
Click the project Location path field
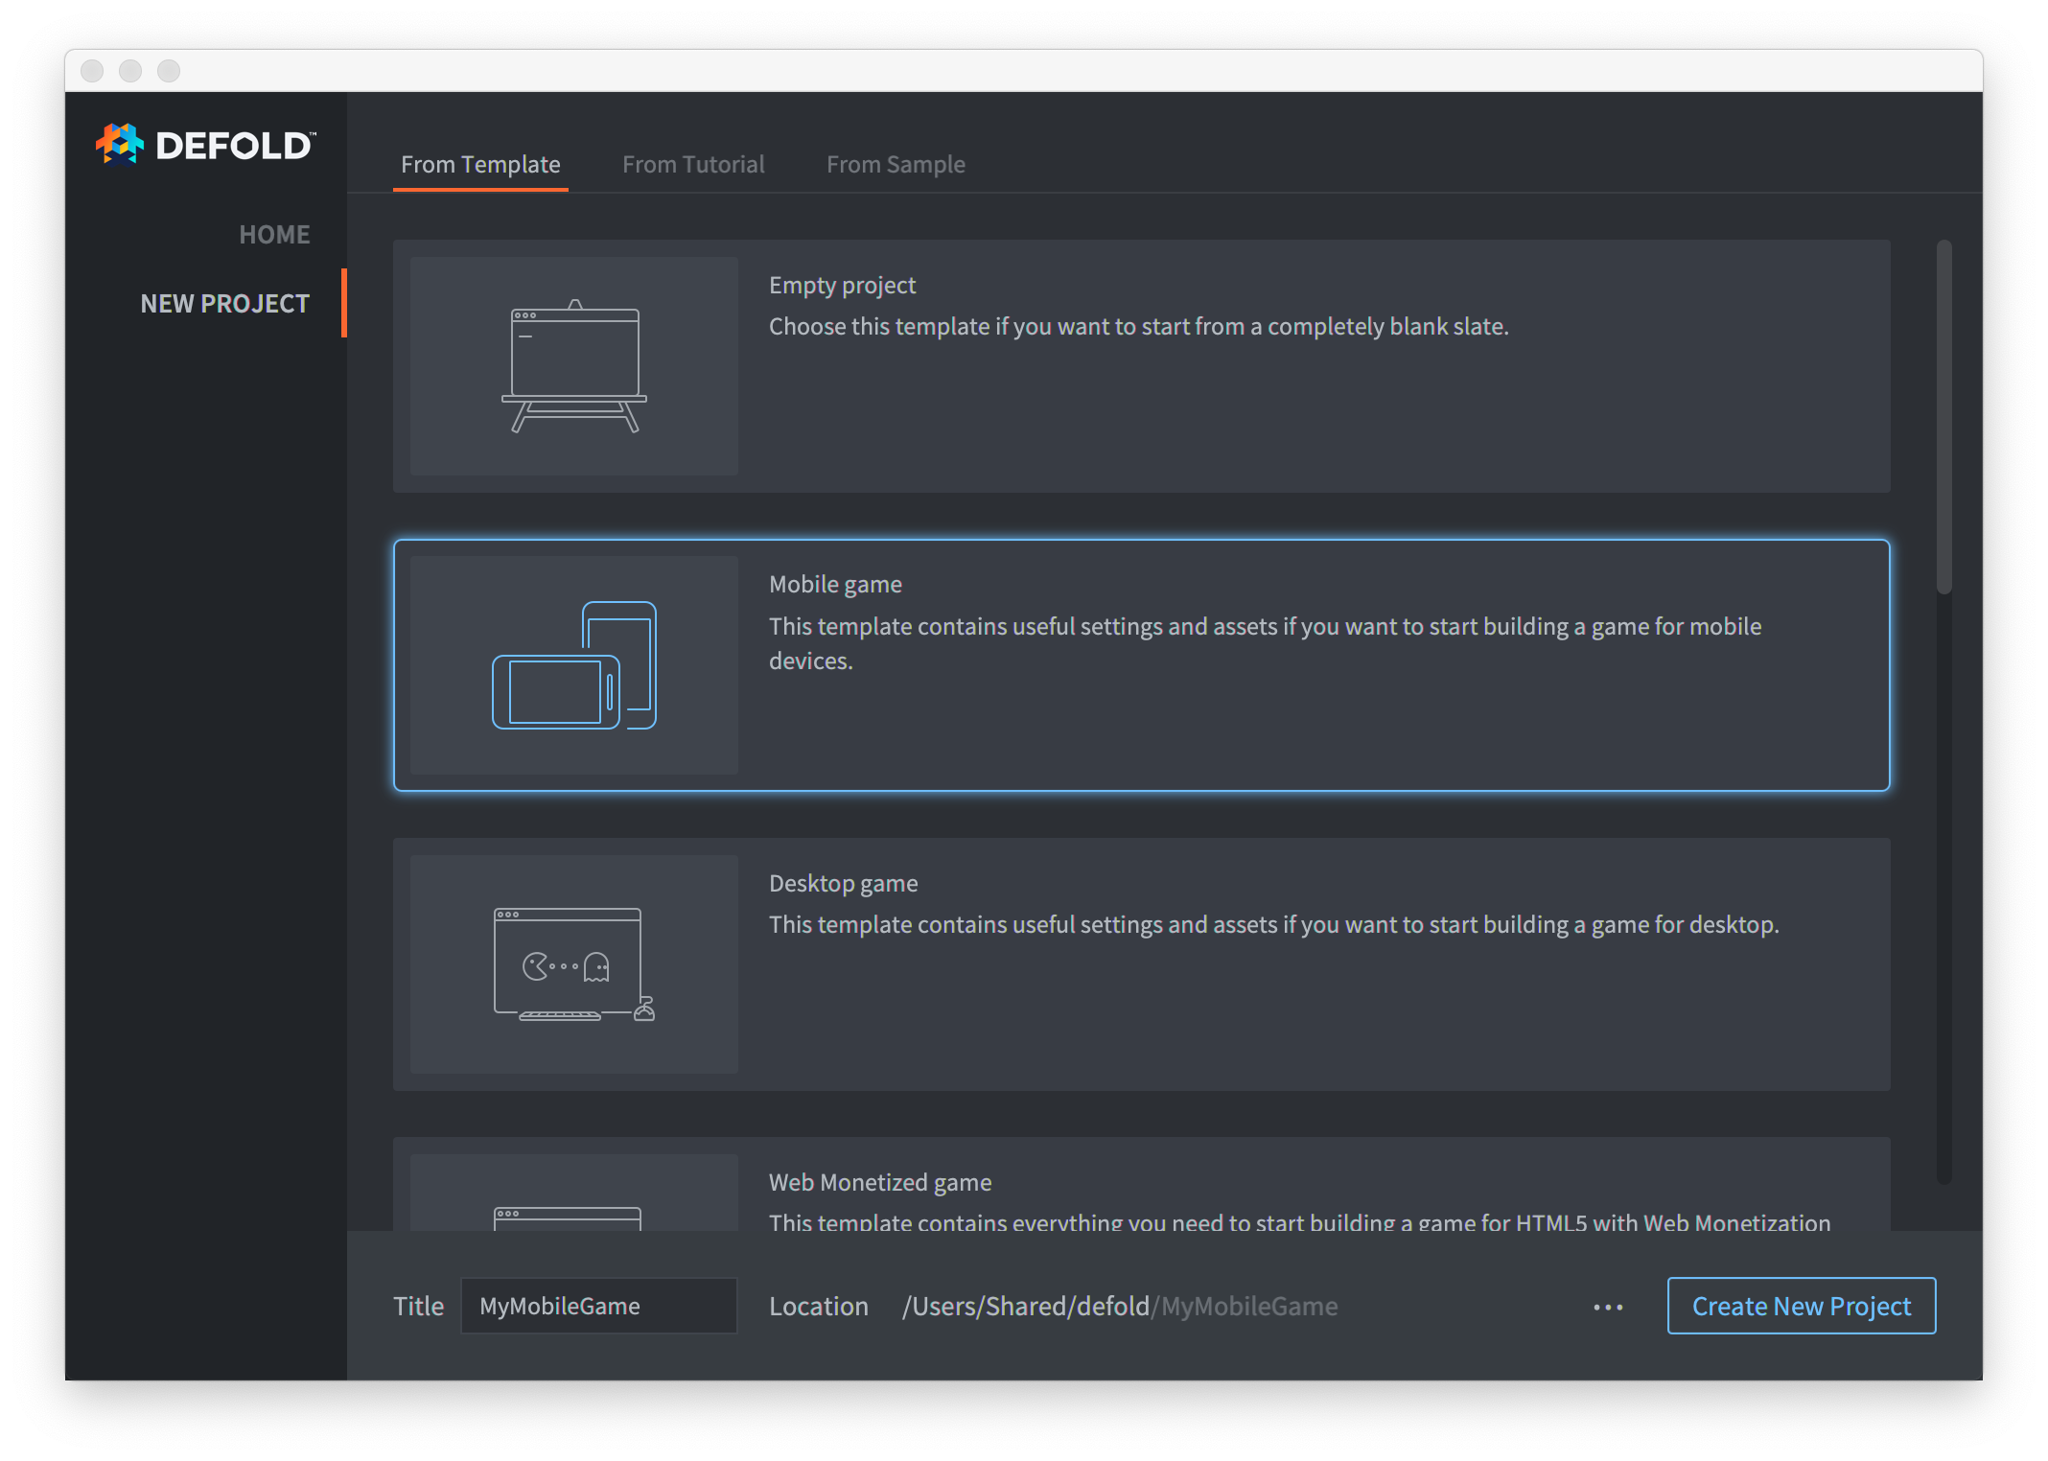coord(1123,1305)
